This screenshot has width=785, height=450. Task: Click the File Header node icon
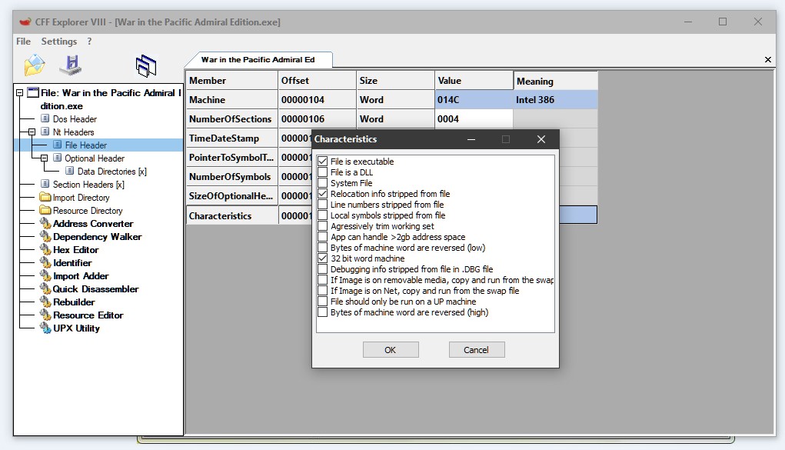point(58,145)
